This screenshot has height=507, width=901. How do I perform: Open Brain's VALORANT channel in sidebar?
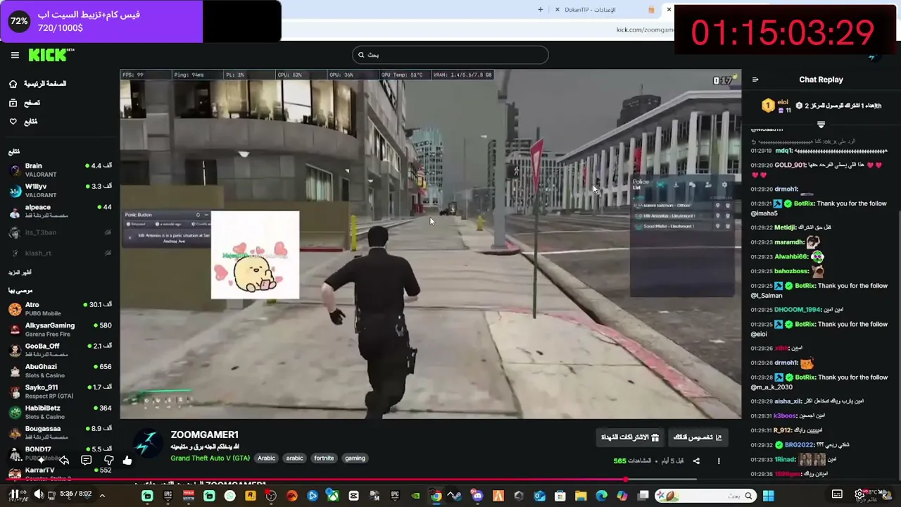60,170
